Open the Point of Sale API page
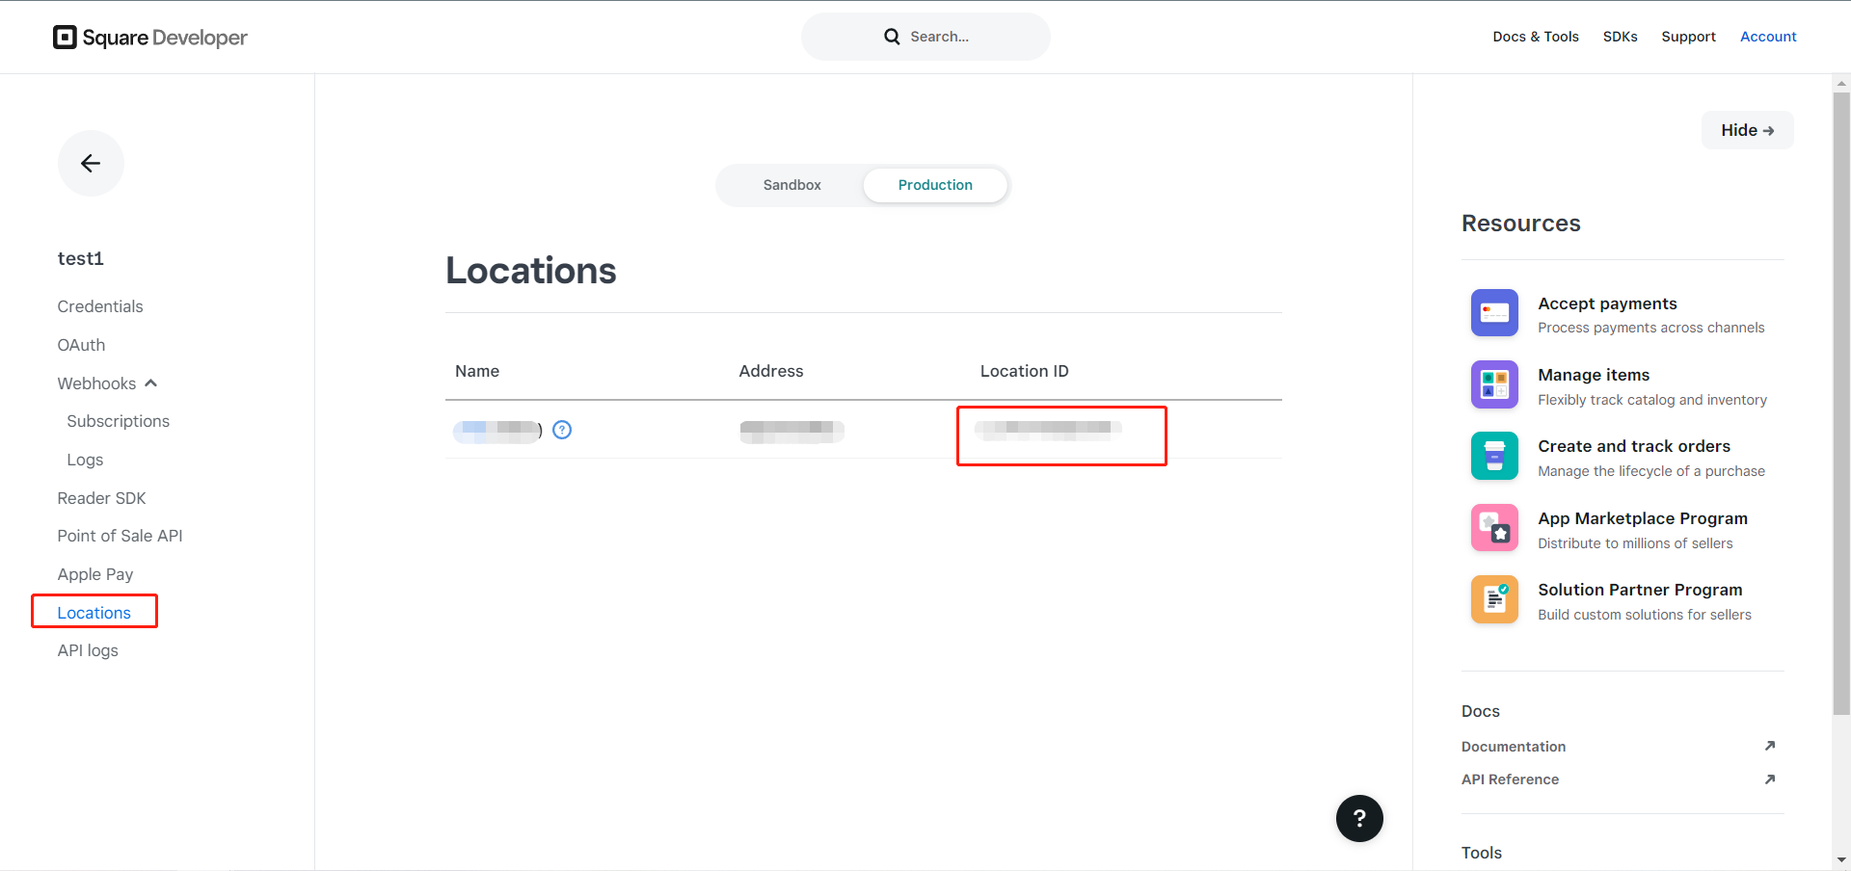Screen dimensions: 1851x871 (120, 536)
